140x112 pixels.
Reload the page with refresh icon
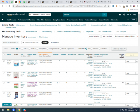pyautogui.click(x=9, y=6)
